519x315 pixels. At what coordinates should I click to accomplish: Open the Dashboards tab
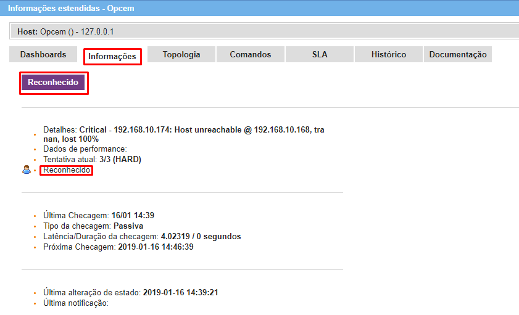click(43, 55)
